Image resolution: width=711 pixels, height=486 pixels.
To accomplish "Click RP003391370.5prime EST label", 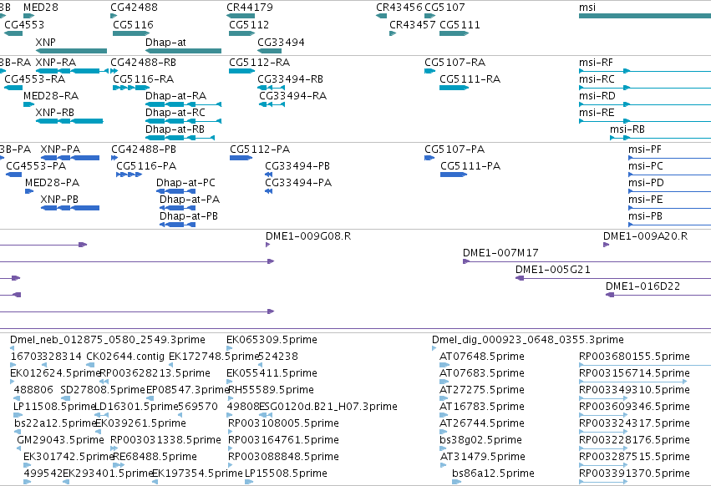I will (x=634, y=473).
